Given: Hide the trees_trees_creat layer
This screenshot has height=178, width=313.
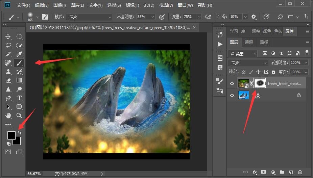Looking at the screenshot, I should [x=232, y=83].
